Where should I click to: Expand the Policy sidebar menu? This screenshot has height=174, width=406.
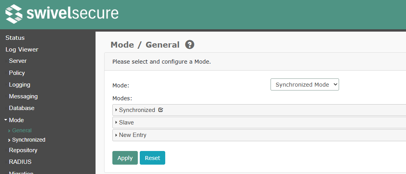[x=17, y=73]
